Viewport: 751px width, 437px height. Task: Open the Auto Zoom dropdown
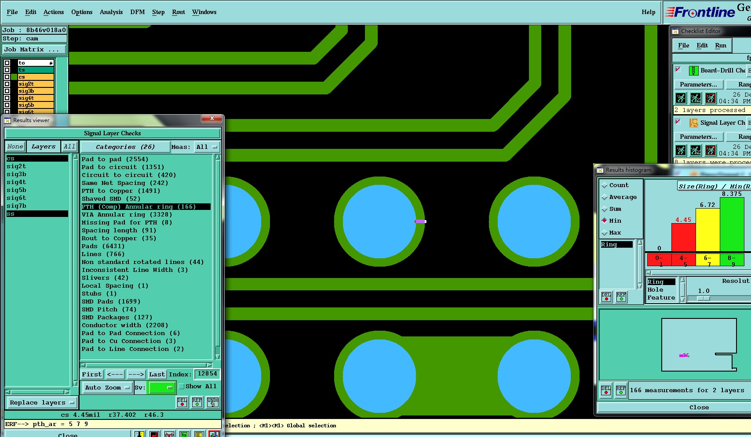[x=108, y=387]
